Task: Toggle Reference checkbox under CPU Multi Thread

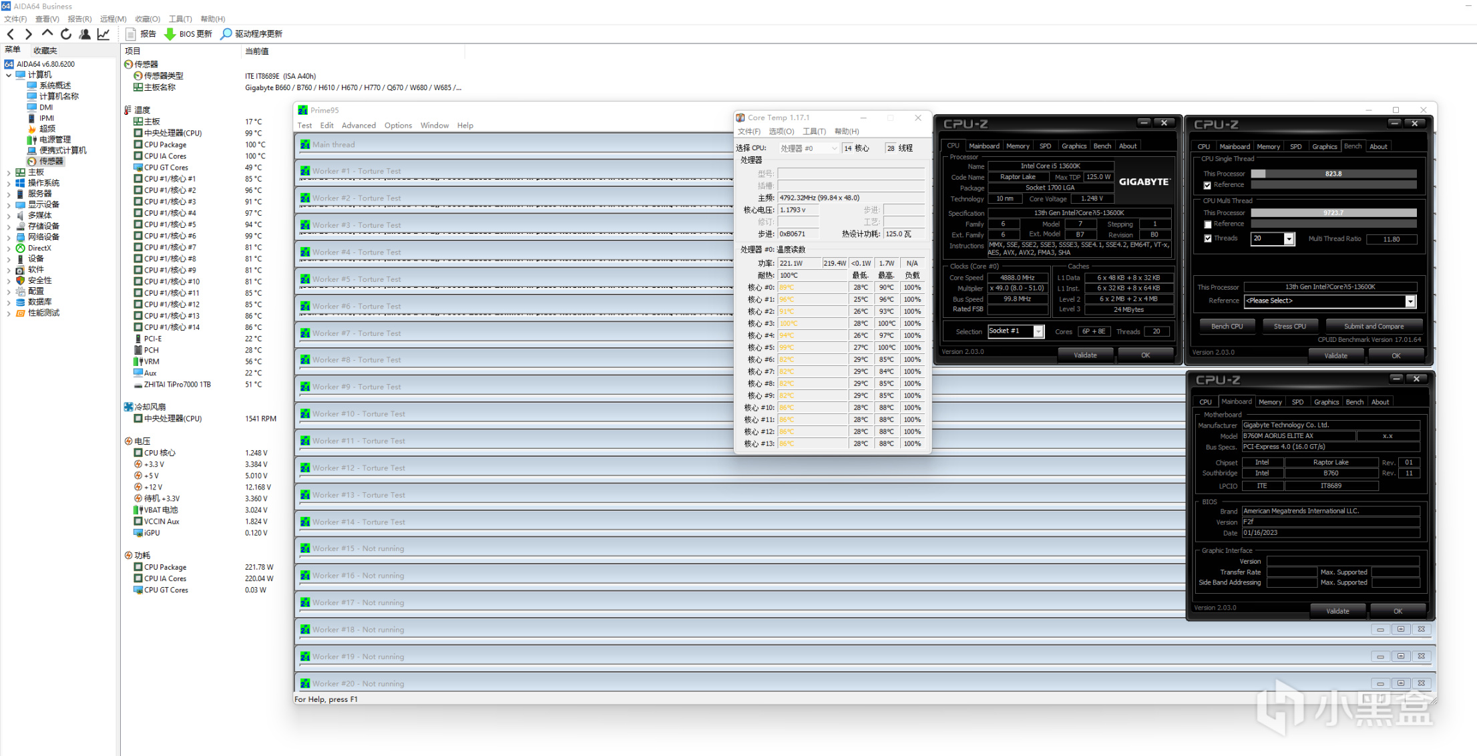Action: [1207, 224]
